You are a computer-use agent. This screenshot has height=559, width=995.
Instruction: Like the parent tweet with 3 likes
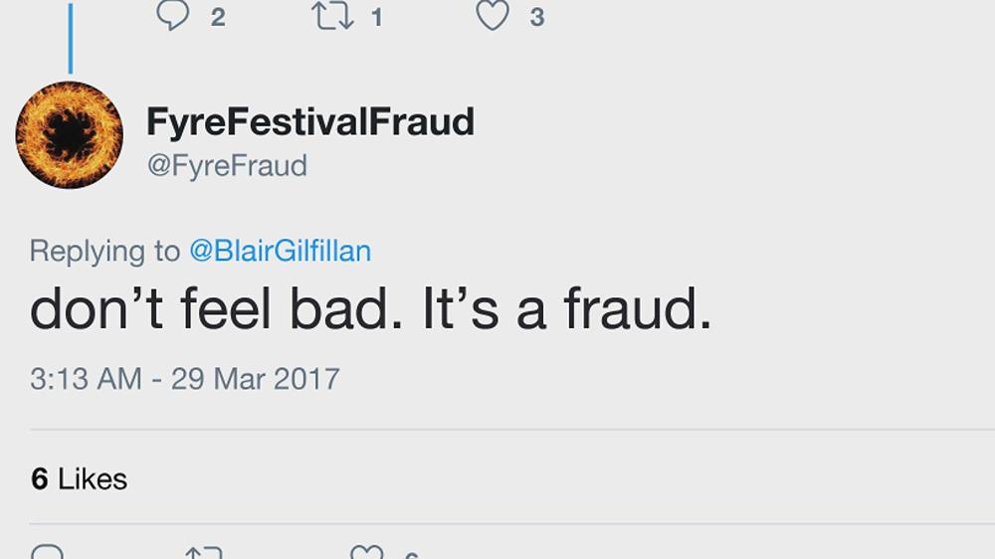point(493,15)
